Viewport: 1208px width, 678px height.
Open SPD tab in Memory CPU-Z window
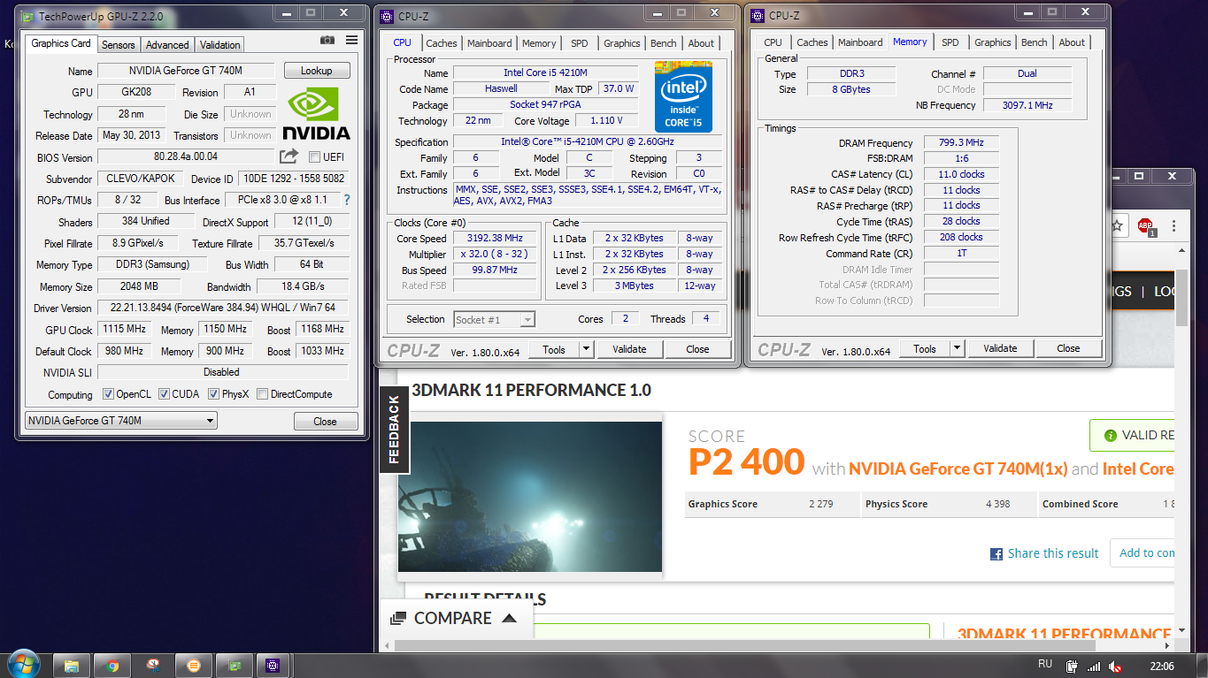click(950, 42)
